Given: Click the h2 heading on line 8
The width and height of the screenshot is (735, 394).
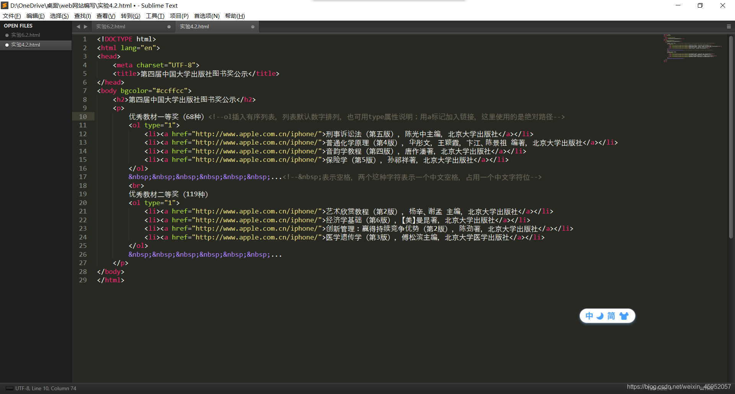Looking at the screenshot, I should point(184,99).
